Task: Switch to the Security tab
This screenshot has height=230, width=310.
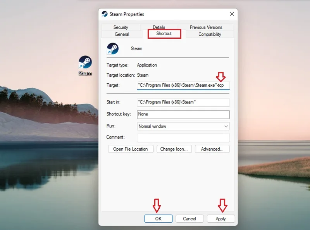Action: (121, 27)
